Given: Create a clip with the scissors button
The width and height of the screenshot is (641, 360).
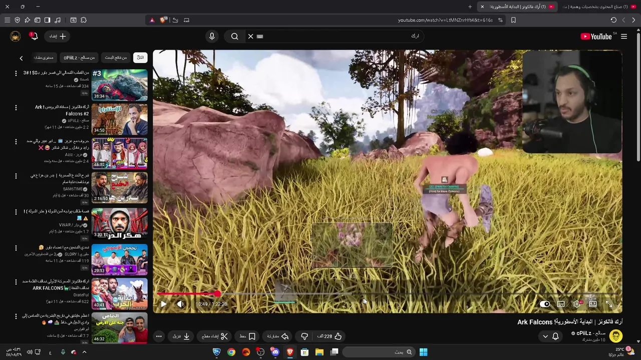Looking at the screenshot, I should (215, 336).
